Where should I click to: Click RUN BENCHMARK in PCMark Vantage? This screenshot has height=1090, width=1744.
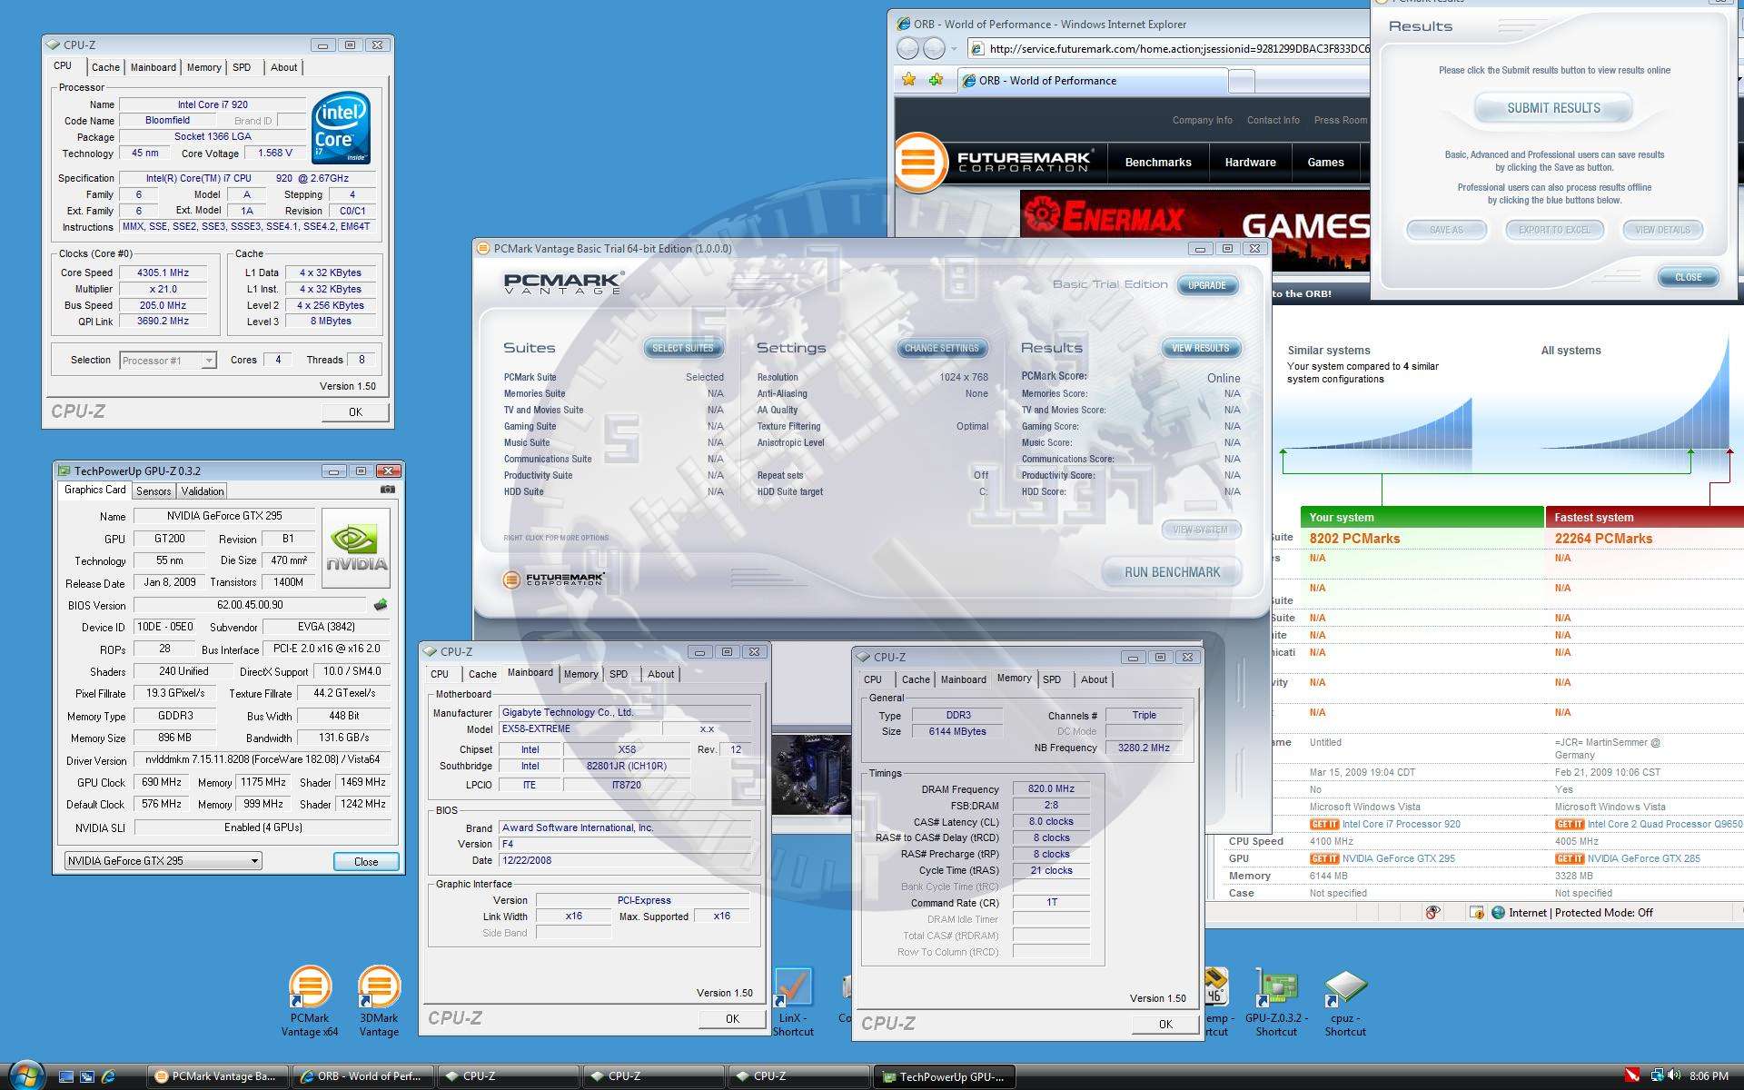pyautogui.click(x=1172, y=572)
